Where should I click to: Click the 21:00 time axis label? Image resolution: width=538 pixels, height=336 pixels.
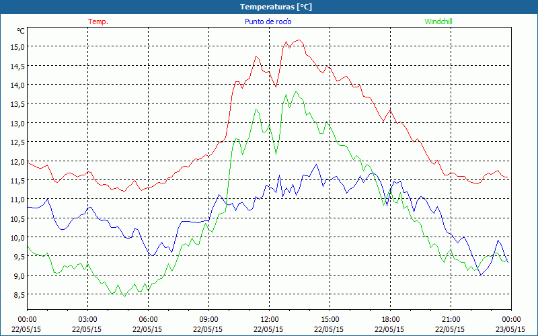click(x=451, y=320)
